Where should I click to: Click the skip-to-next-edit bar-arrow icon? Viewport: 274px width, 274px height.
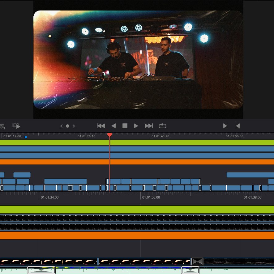225,126
